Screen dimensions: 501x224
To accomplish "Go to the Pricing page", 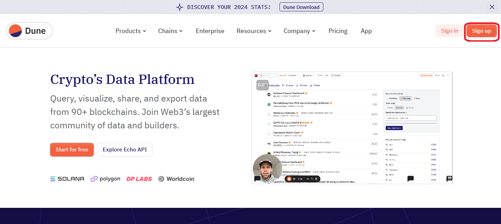I will [x=338, y=31].
